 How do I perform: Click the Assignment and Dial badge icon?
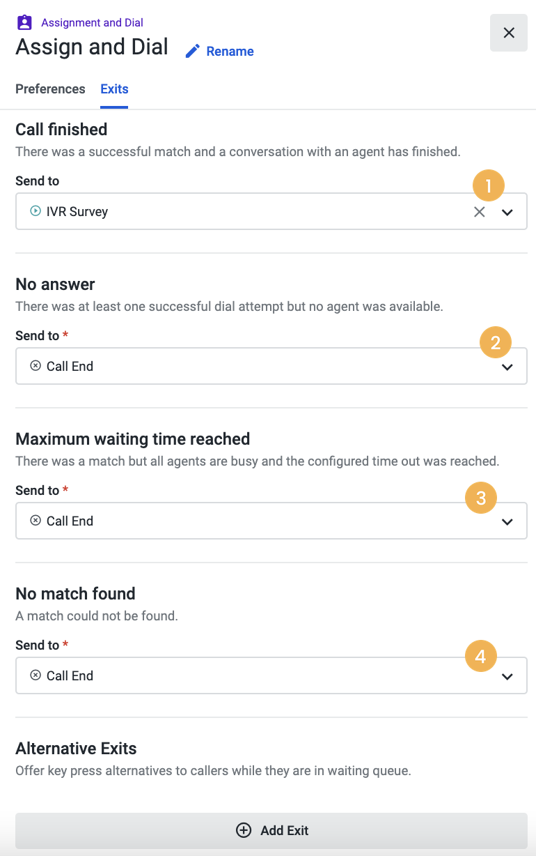click(x=24, y=22)
